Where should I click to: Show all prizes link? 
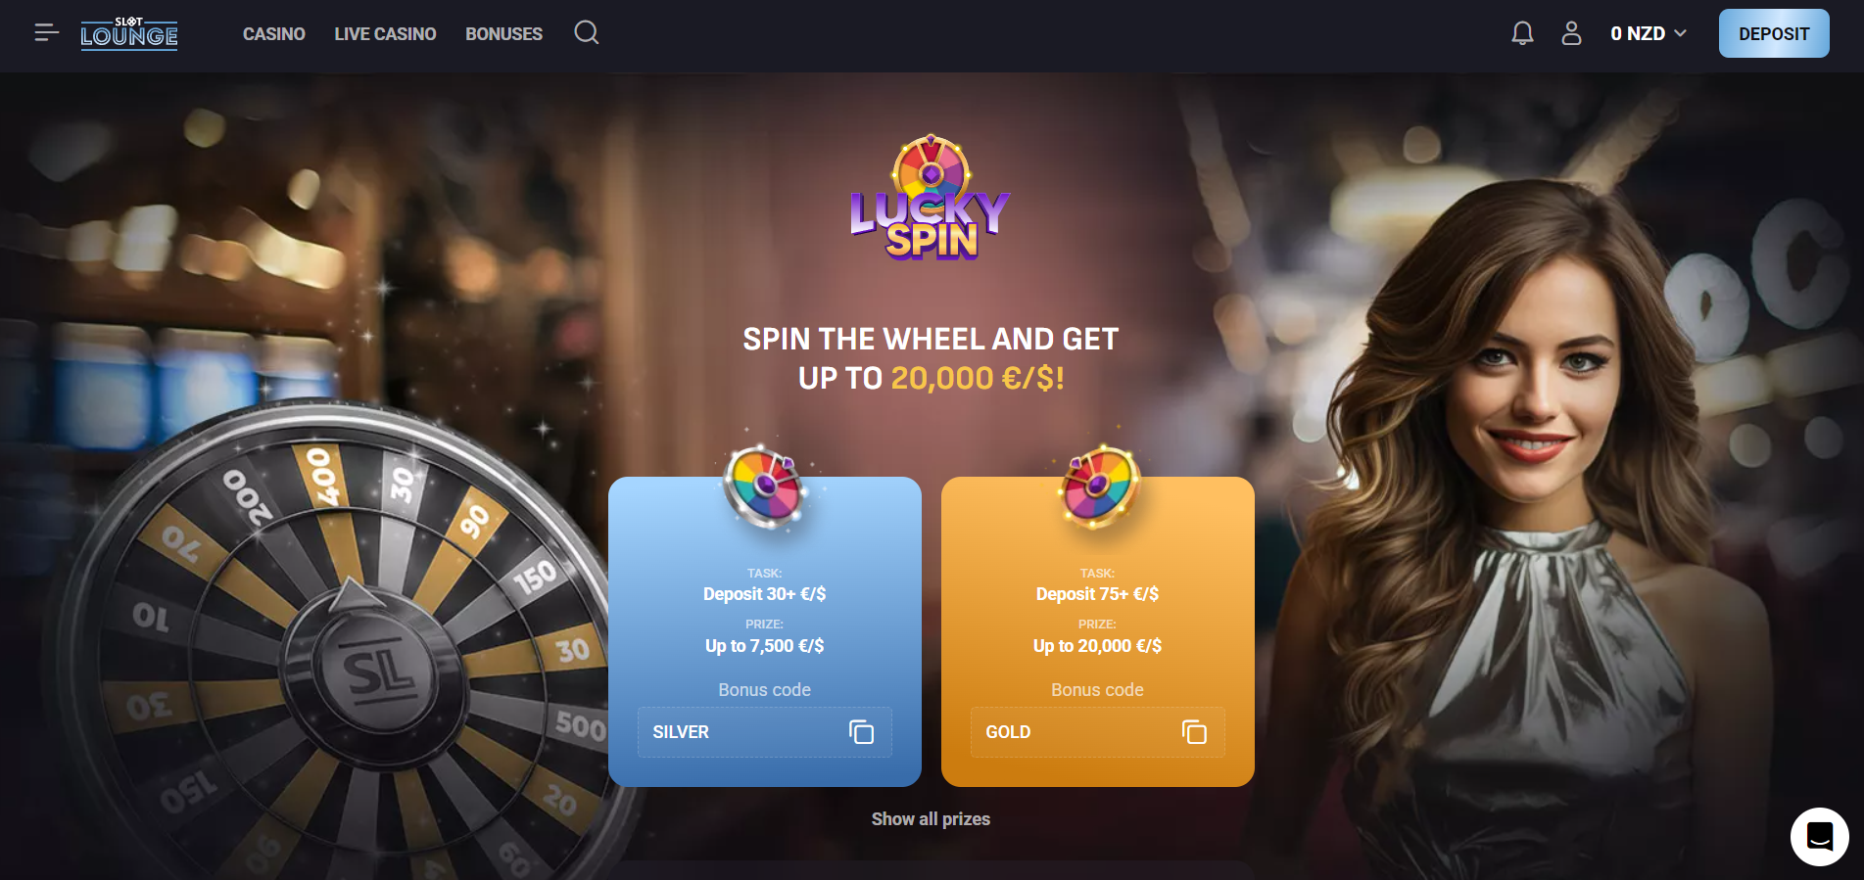(931, 819)
